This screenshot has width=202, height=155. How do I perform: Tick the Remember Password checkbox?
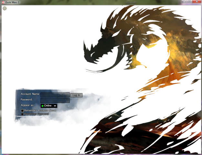coord(22,114)
